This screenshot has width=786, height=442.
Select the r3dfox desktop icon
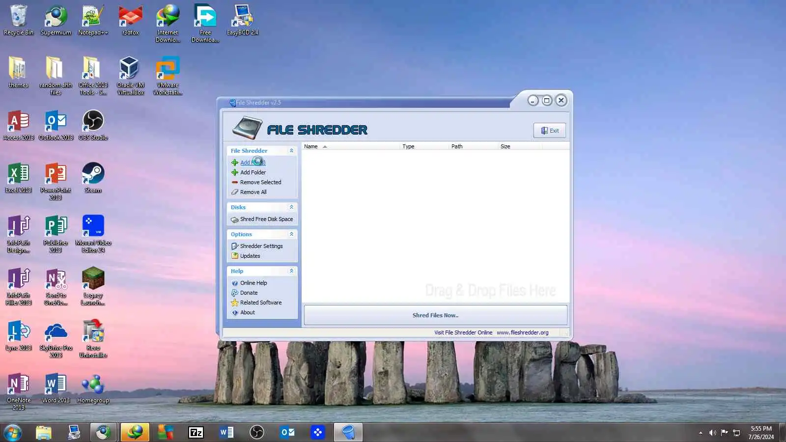click(x=131, y=20)
